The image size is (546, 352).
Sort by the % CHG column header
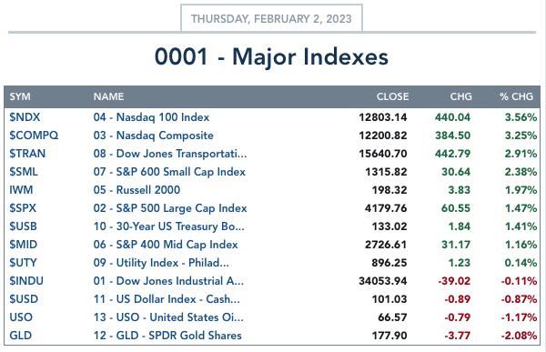click(x=516, y=96)
